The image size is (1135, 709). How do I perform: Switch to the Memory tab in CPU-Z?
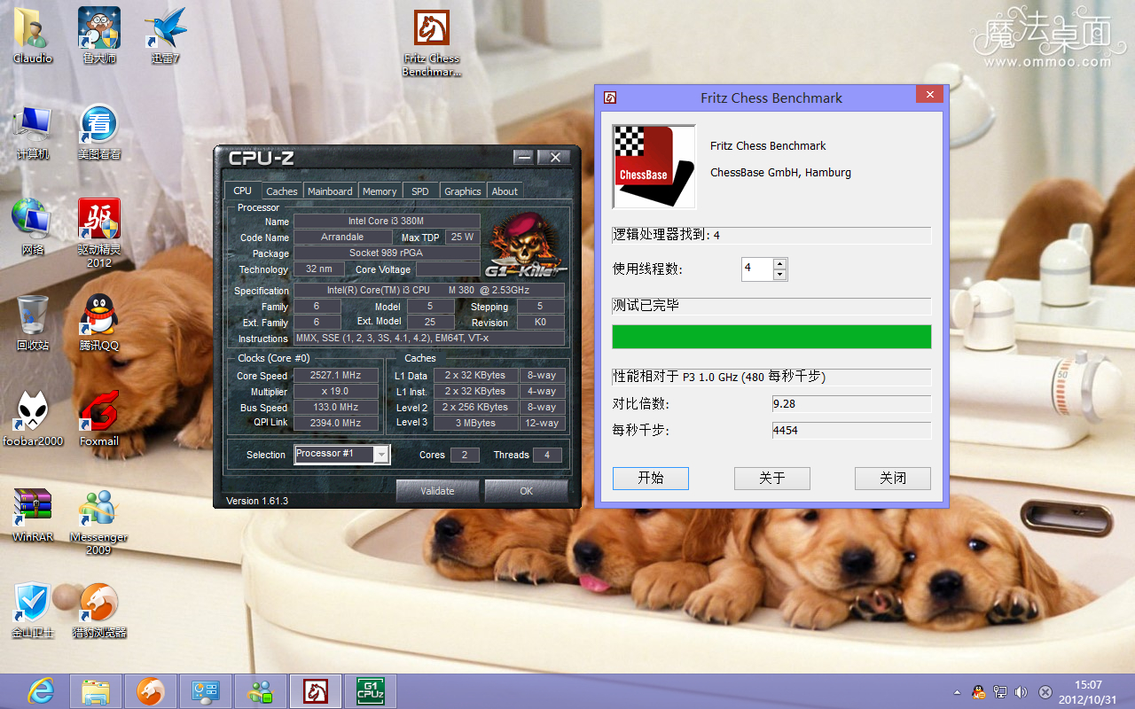tap(380, 191)
